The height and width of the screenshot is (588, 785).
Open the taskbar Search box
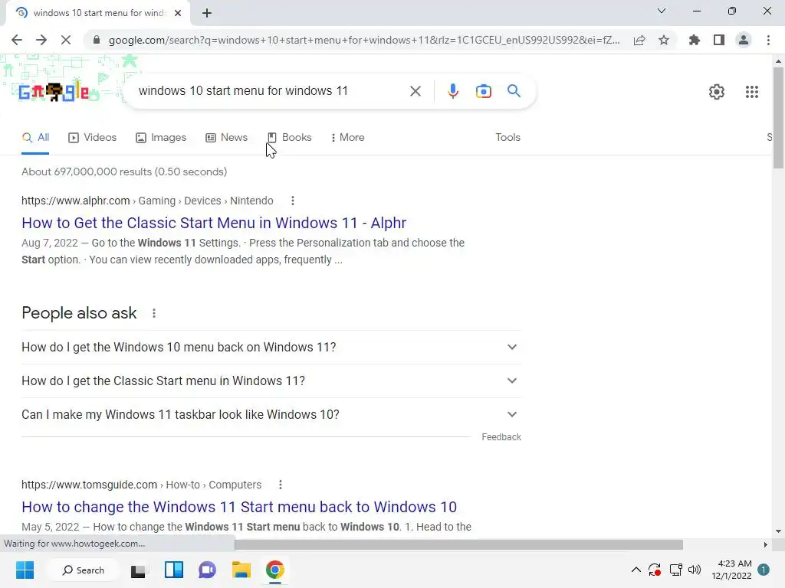(83, 570)
